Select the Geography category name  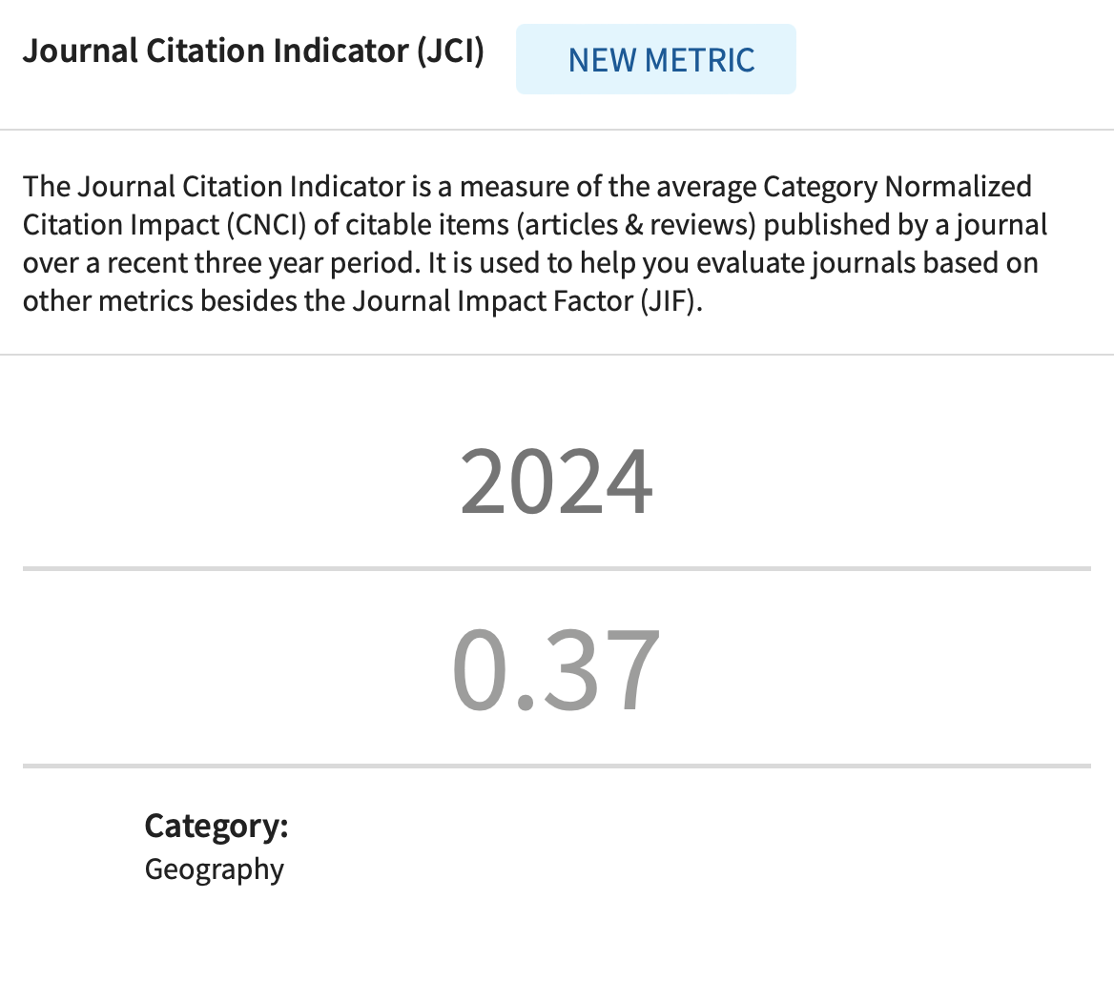(x=214, y=869)
